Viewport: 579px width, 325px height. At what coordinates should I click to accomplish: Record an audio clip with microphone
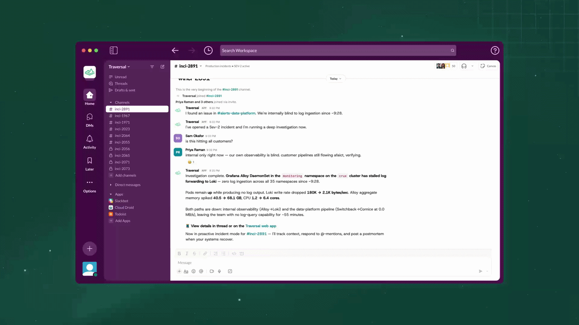[219, 271]
